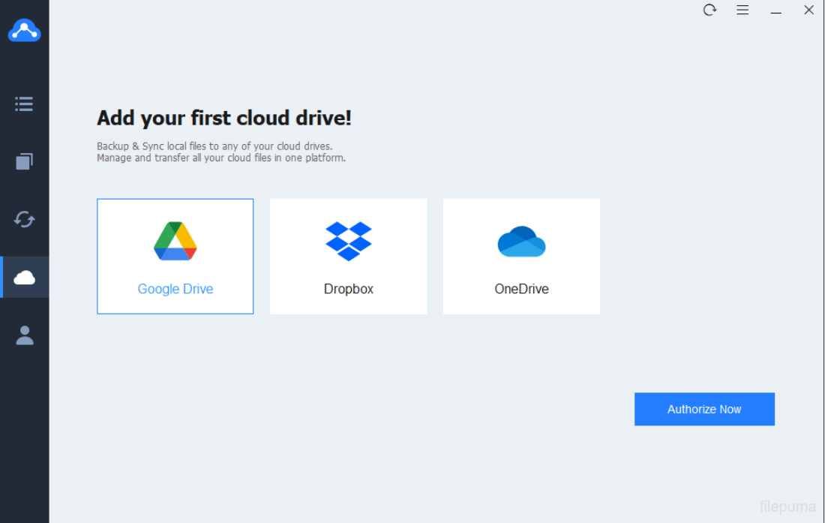Viewport: 825px width, 523px height.
Task: Click the filepuma watermark text
Action: [x=787, y=506]
